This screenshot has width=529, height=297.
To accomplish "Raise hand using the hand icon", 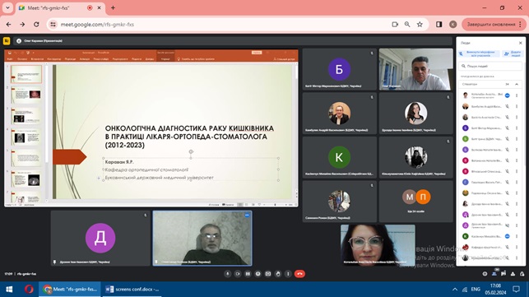I will [278, 274].
